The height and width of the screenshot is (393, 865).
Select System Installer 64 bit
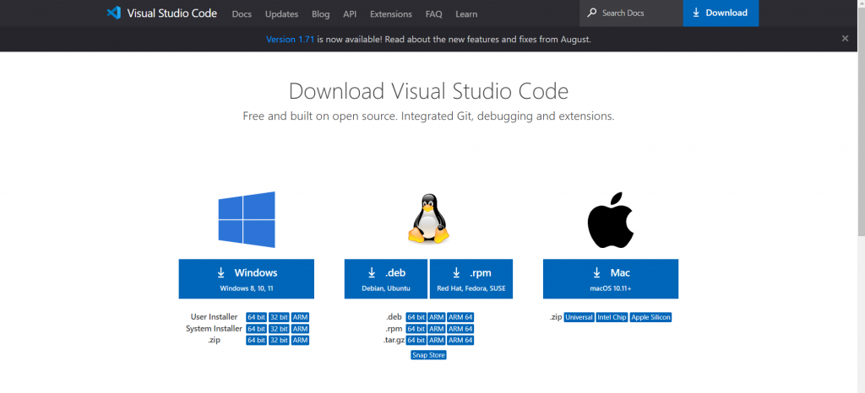pos(257,329)
